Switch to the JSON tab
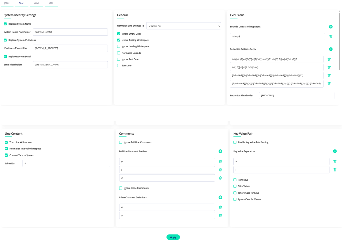The image size is (342, 240). click(7, 3)
